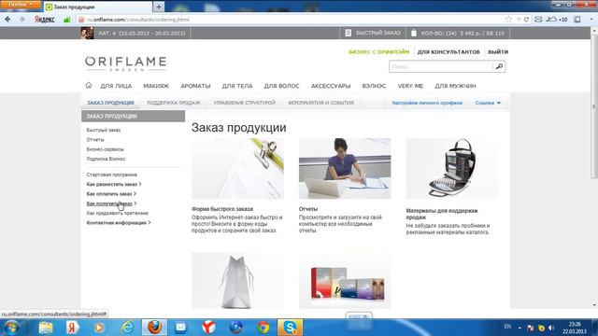Open the Firefox menu button
This screenshot has height=336, width=598.
20,4
